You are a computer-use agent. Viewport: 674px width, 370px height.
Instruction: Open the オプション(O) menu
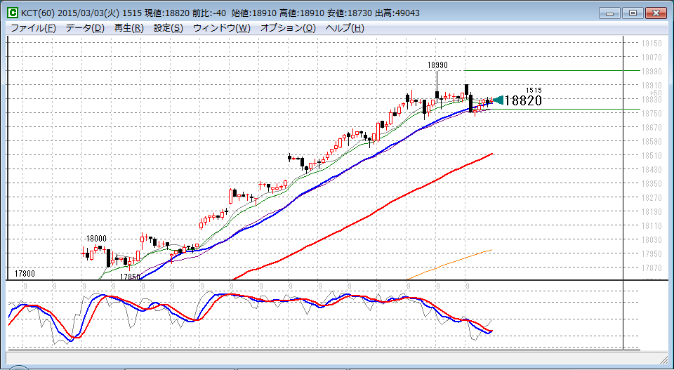coord(288,28)
